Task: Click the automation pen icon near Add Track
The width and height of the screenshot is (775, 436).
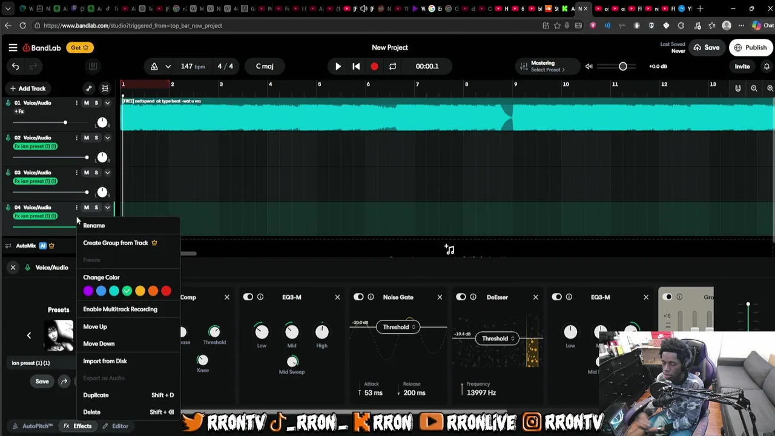Action: 89,88
